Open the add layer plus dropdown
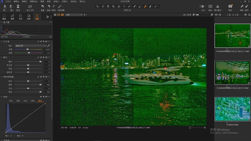251x141 pixels. tap(85, 15)
